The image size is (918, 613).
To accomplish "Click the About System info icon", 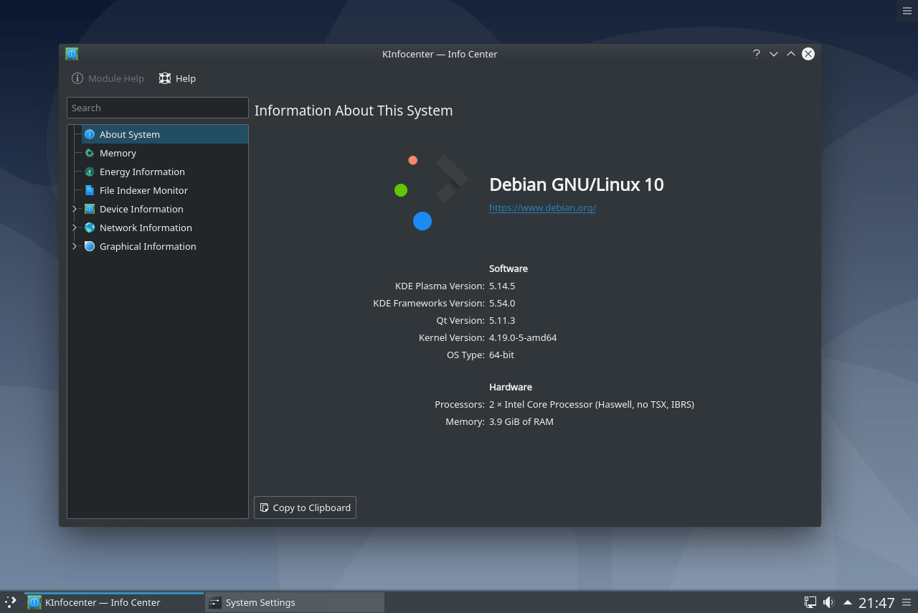I will pos(89,134).
